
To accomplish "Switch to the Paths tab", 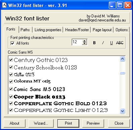I will pos(25,30).
